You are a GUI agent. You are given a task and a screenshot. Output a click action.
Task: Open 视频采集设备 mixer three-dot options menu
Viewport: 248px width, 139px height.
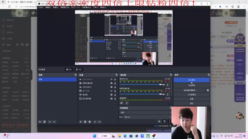[x=168, y=95]
